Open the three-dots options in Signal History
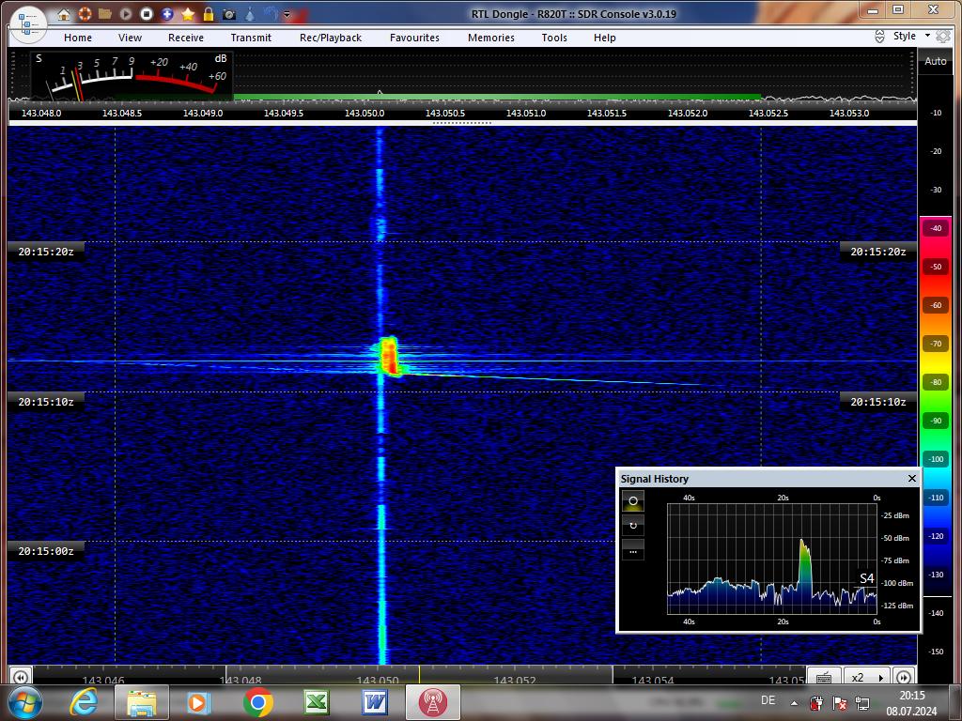Image resolution: width=962 pixels, height=721 pixels. point(633,550)
